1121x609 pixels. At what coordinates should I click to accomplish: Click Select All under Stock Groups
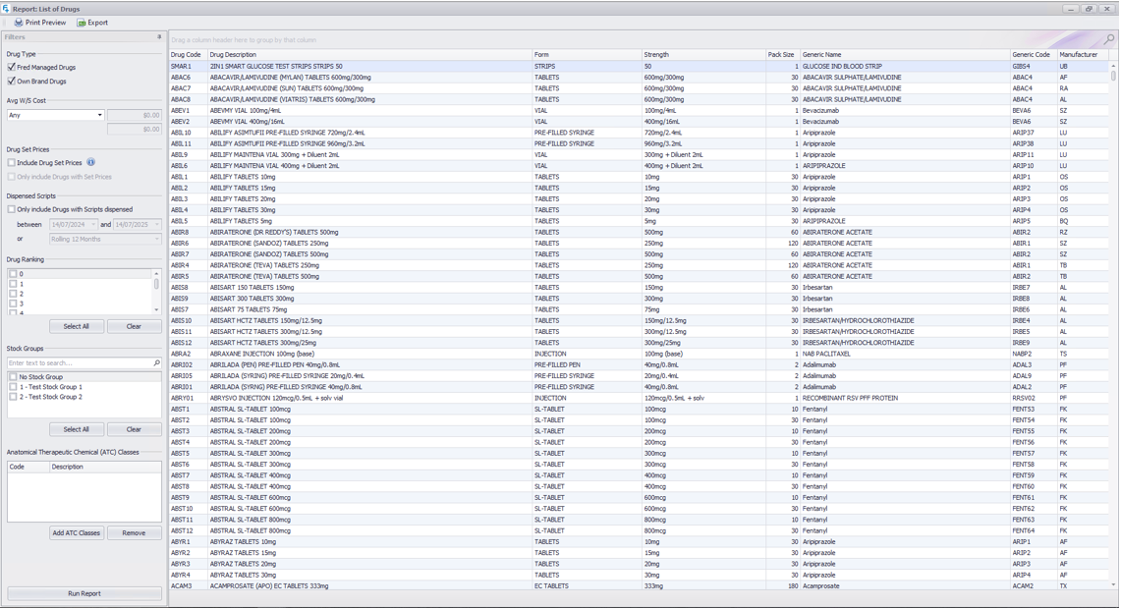[x=77, y=429]
